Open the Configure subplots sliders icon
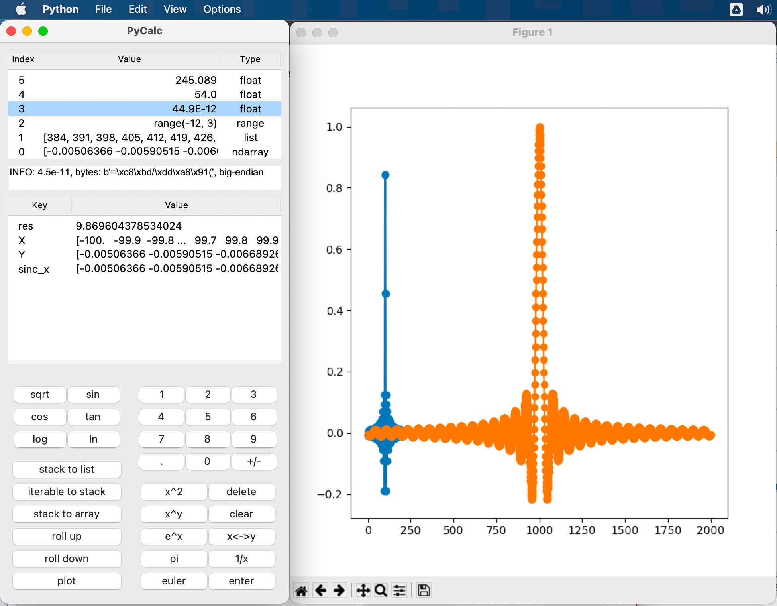The height and width of the screenshot is (606, 777). [x=399, y=590]
